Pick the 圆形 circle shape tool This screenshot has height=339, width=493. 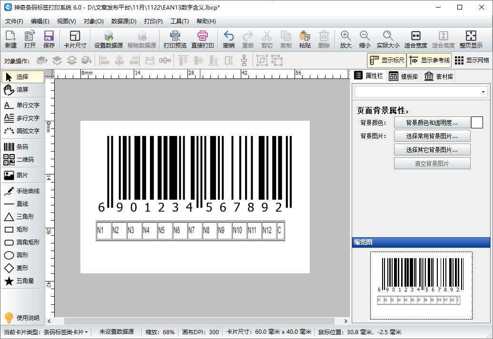pos(23,255)
